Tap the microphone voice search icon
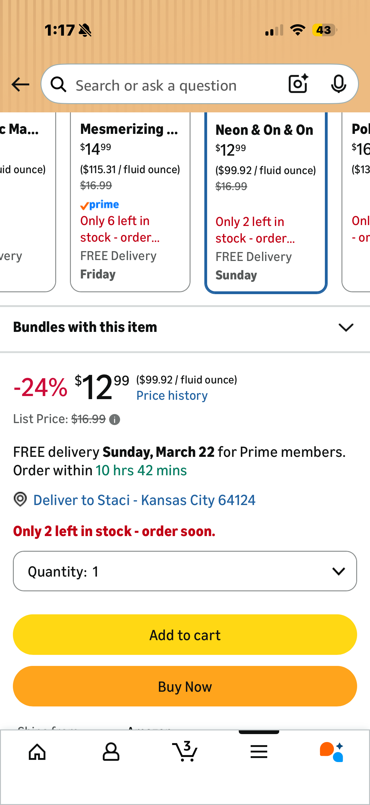 click(x=338, y=84)
